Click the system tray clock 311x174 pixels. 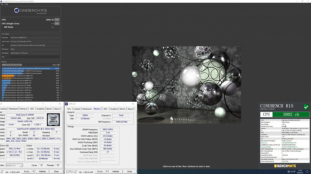[300, 172]
